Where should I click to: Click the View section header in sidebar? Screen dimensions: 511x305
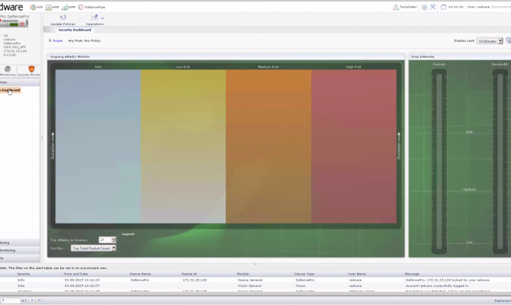[20, 82]
